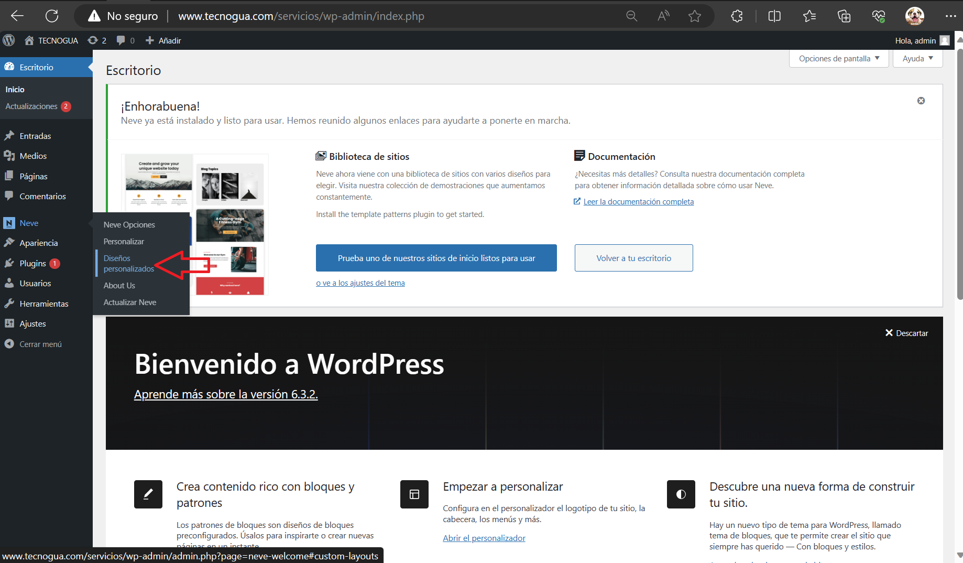Toggle split screen view icon
963x563 pixels.
pos(774,16)
